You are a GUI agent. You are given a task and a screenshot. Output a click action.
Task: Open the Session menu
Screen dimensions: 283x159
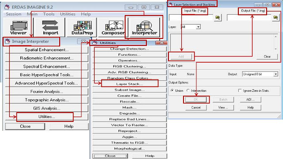[x=14, y=14]
